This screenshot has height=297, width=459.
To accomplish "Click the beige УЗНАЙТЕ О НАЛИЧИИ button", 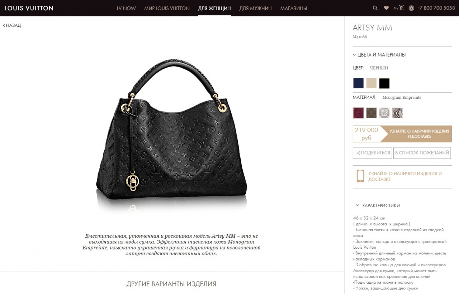I will click(416, 134).
